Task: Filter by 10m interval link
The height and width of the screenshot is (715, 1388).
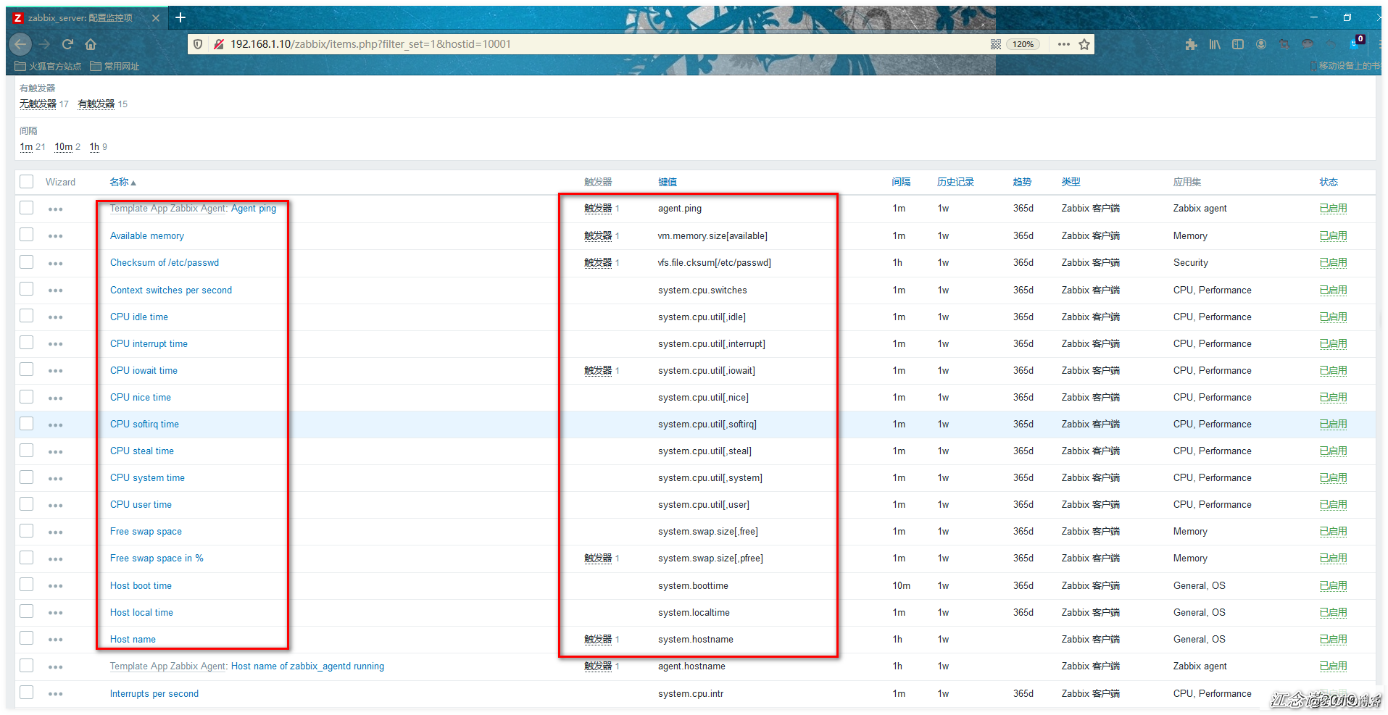Action: pyautogui.click(x=64, y=147)
